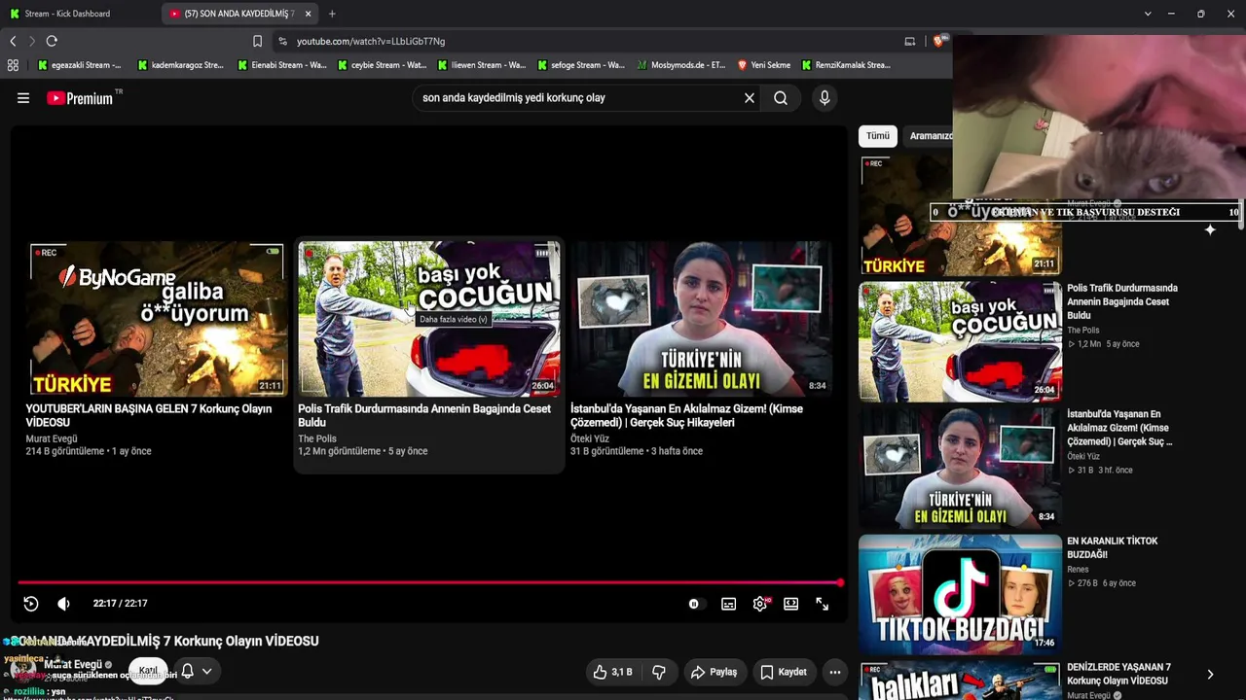1246x700 pixels.
Task: Like the video with 3,1 B likes
Action: pos(613,672)
